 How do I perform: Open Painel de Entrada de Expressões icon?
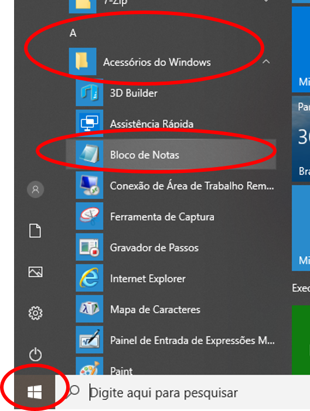click(89, 340)
